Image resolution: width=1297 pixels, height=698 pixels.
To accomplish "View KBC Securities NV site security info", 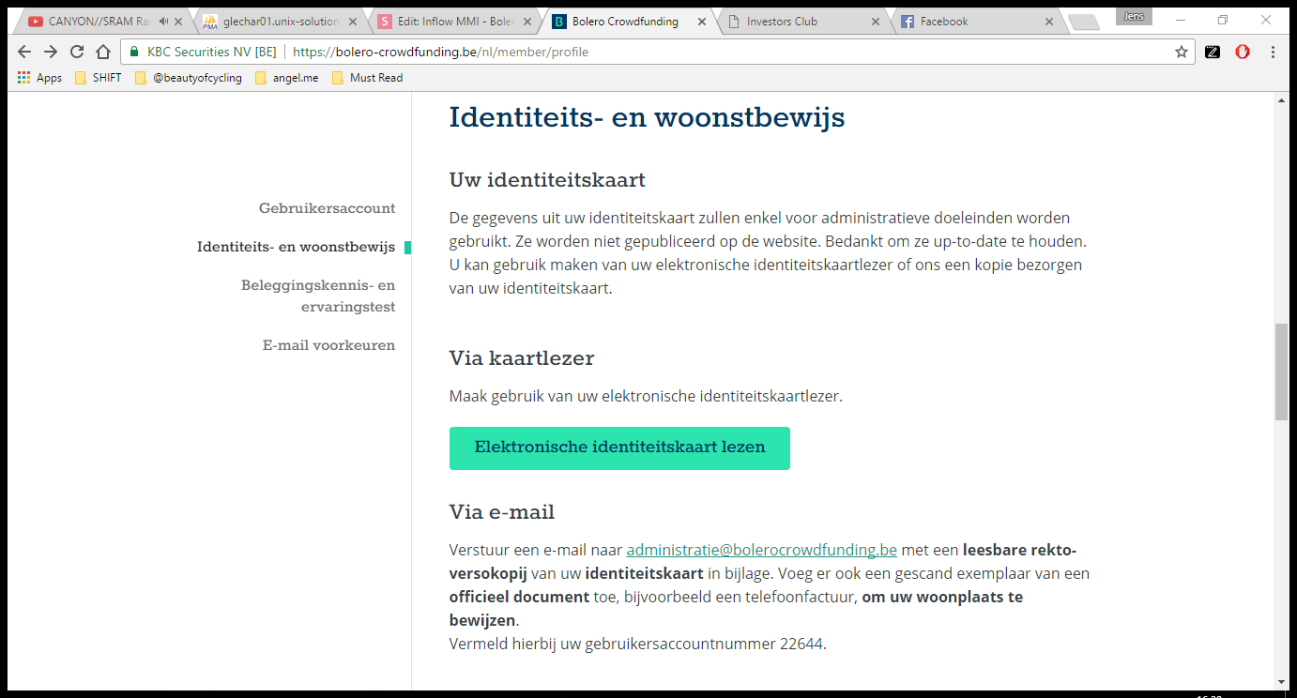I will tap(203, 52).
